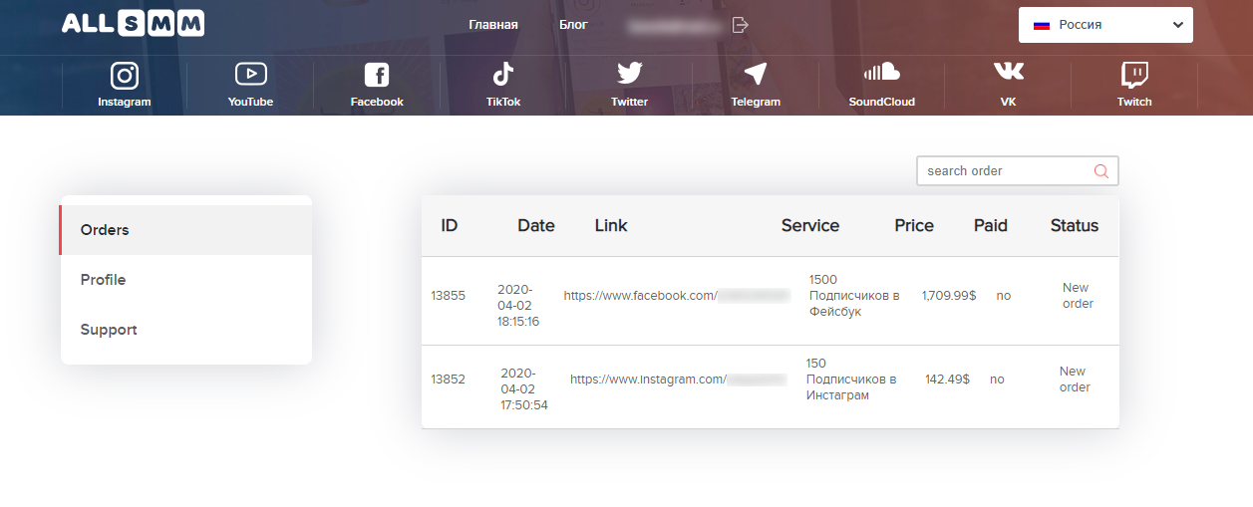Image resolution: width=1253 pixels, height=507 pixels.
Task: Click paid value for order 13852
Action: click(x=997, y=380)
